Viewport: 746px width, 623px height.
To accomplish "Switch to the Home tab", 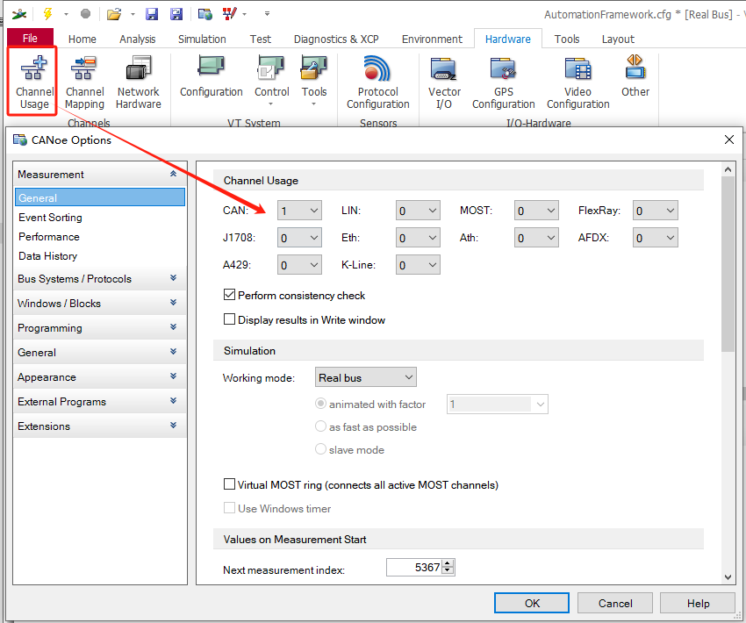I will click(82, 39).
